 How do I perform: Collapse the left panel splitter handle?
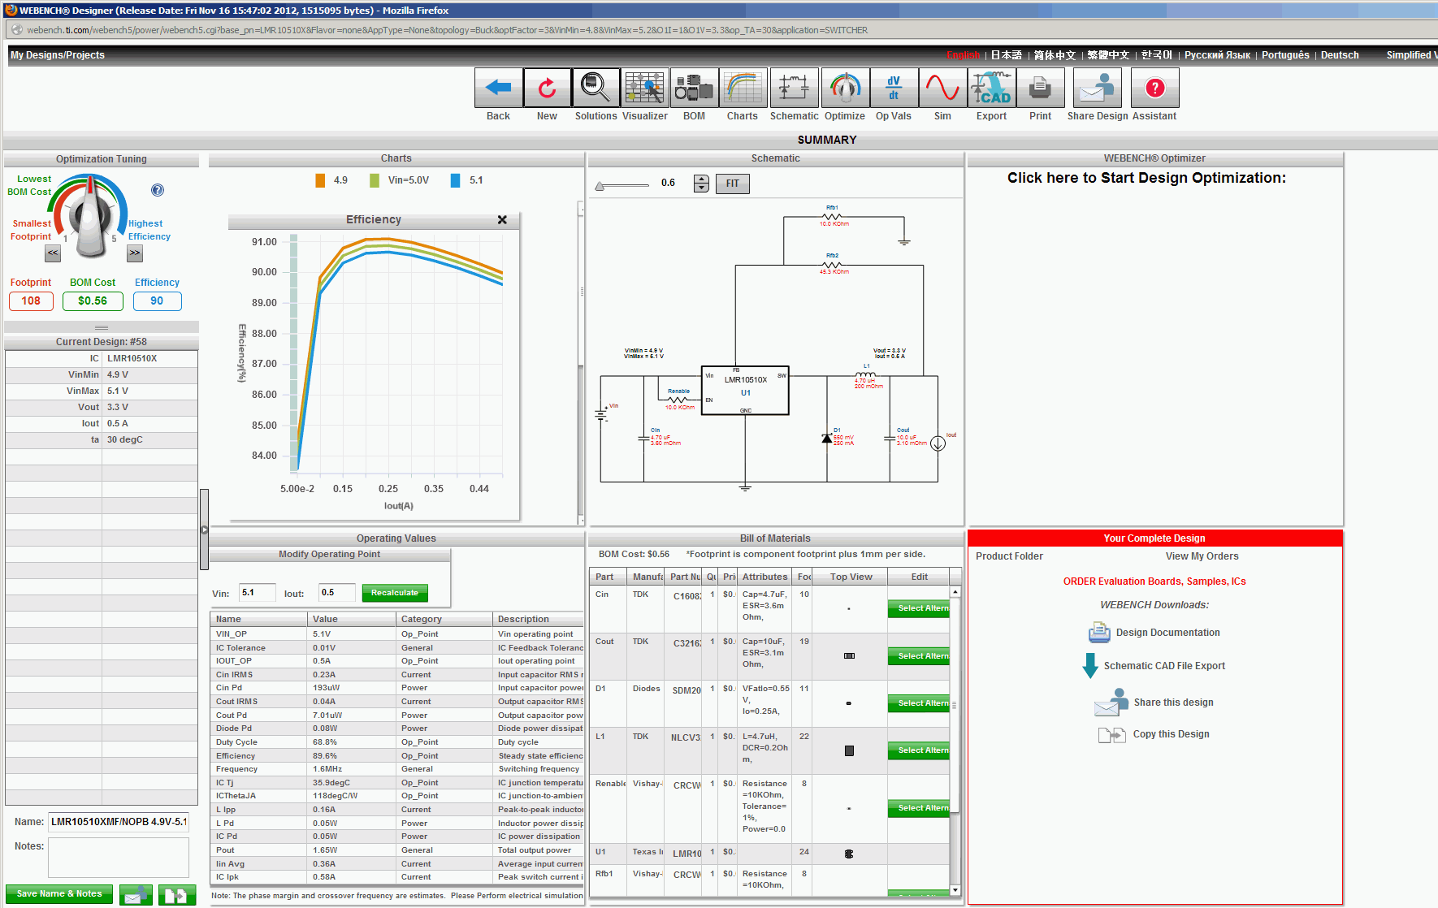(x=204, y=530)
